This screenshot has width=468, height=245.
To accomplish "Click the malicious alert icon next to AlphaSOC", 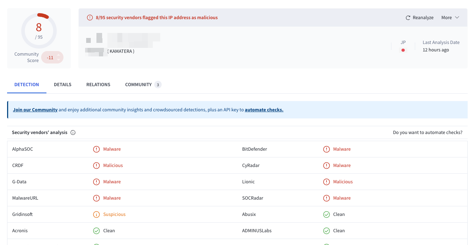I will pos(96,149).
